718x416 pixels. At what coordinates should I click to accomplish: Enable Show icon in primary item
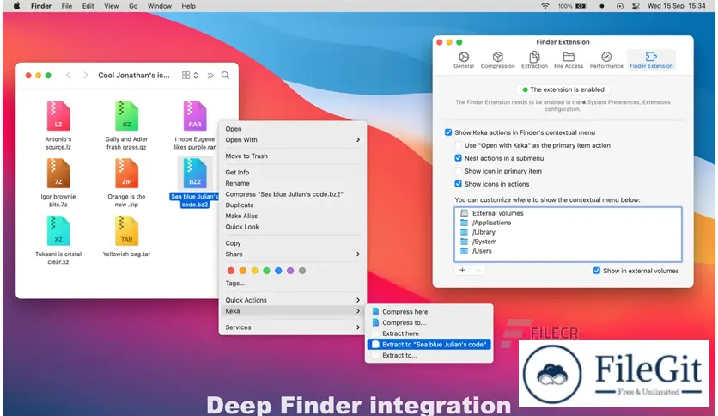458,171
